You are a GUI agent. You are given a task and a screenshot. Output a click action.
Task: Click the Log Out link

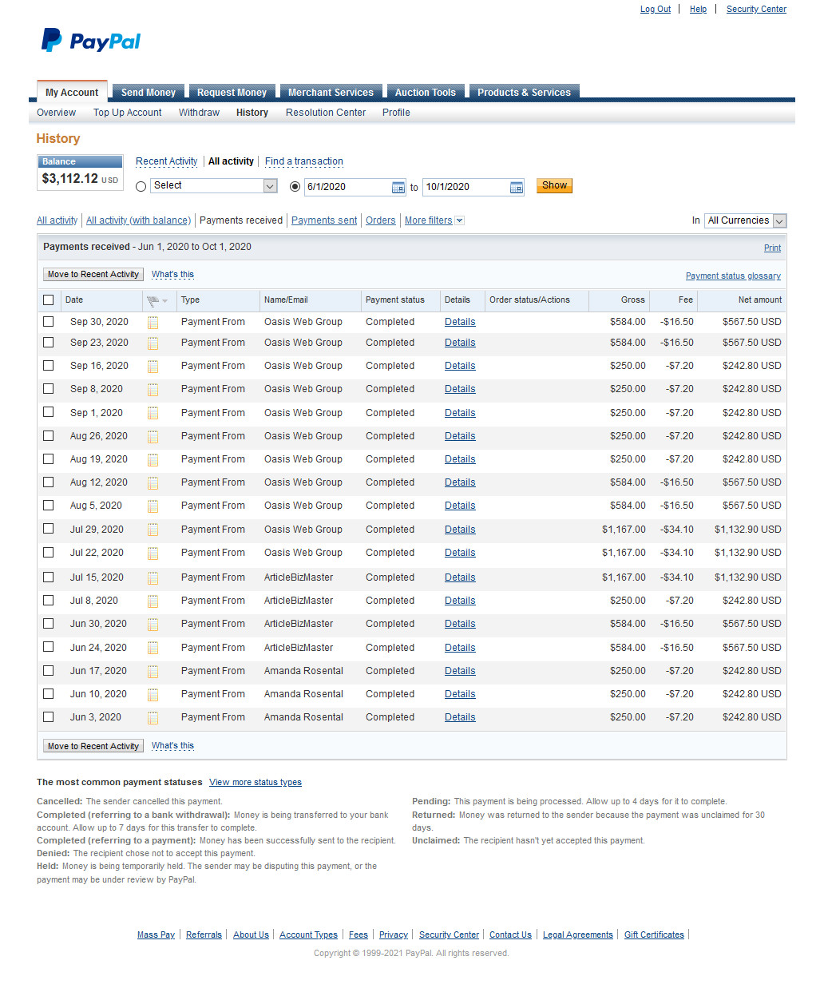pos(656,10)
